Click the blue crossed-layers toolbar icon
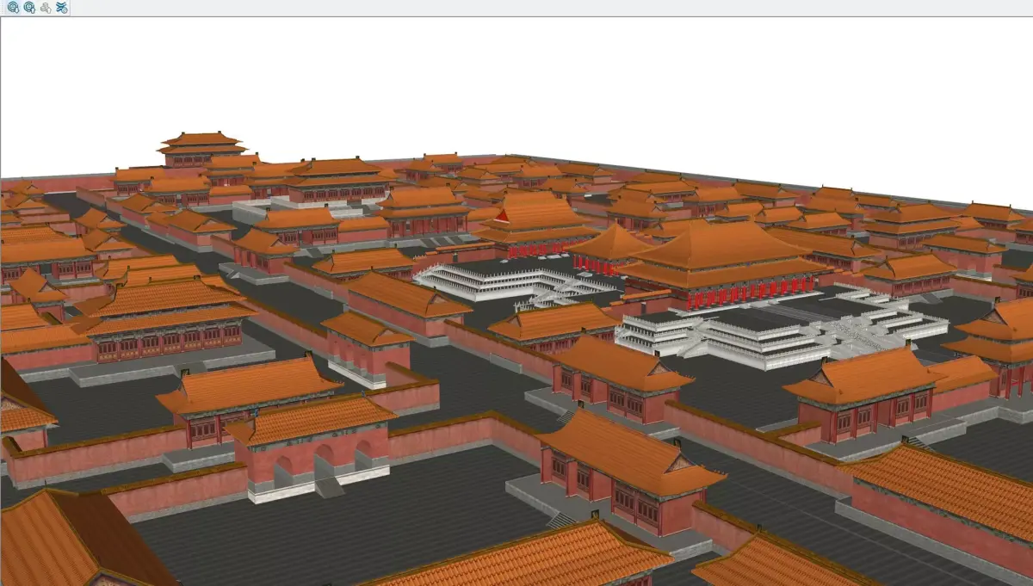Viewport: 1033px width, 586px height. click(x=62, y=8)
